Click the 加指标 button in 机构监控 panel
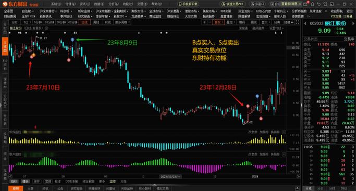Viewport: 356px width, 191px height. point(264,132)
